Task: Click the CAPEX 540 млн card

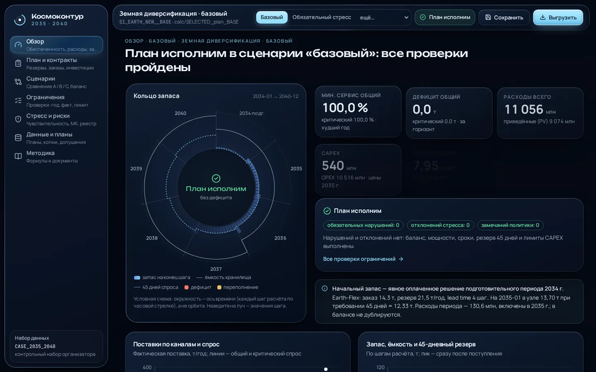Action: [x=358, y=169]
